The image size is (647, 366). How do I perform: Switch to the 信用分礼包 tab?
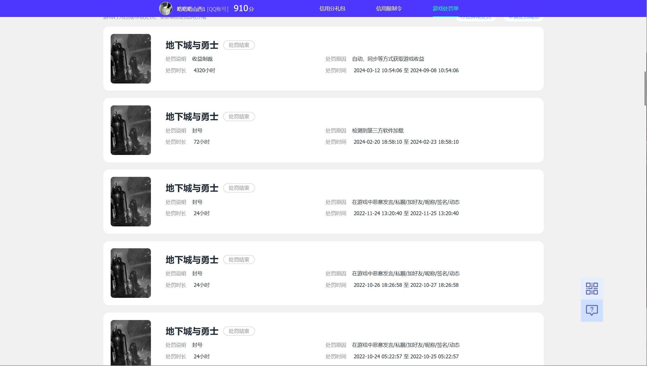coord(332,8)
